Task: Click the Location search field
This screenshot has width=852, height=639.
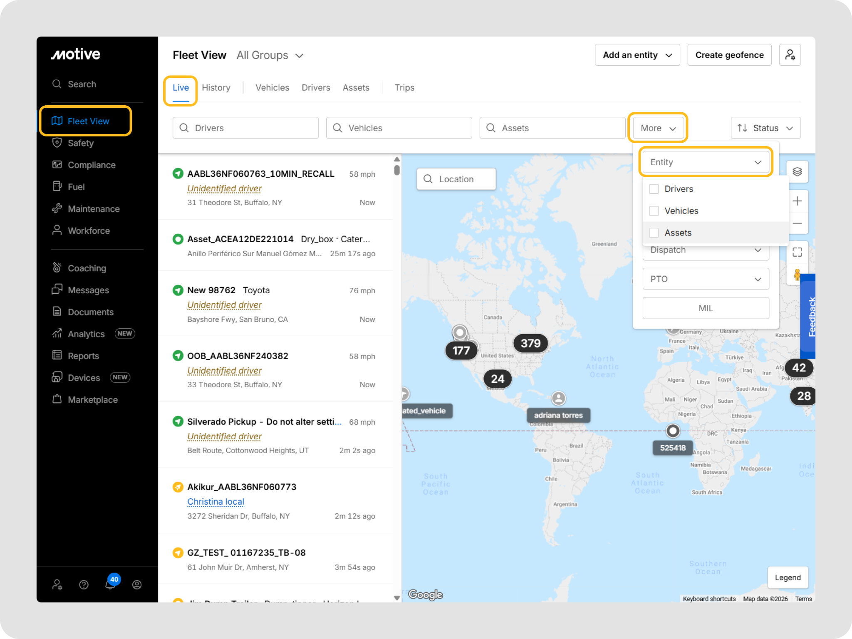Action: pos(456,179)
